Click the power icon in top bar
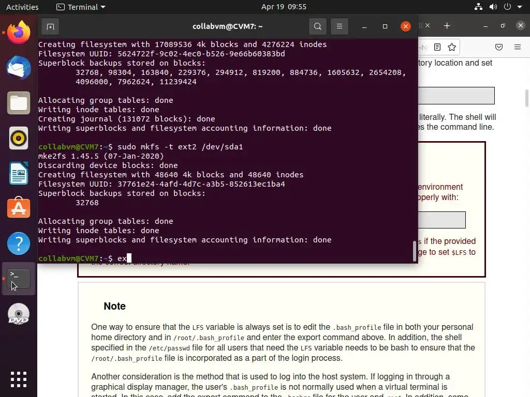 point(507,7)
